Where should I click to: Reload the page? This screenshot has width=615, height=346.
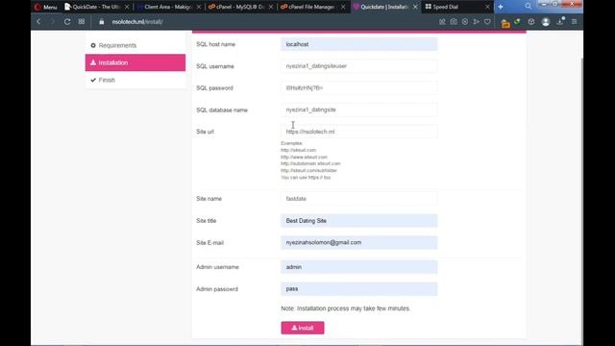click(x=67, y=21)
